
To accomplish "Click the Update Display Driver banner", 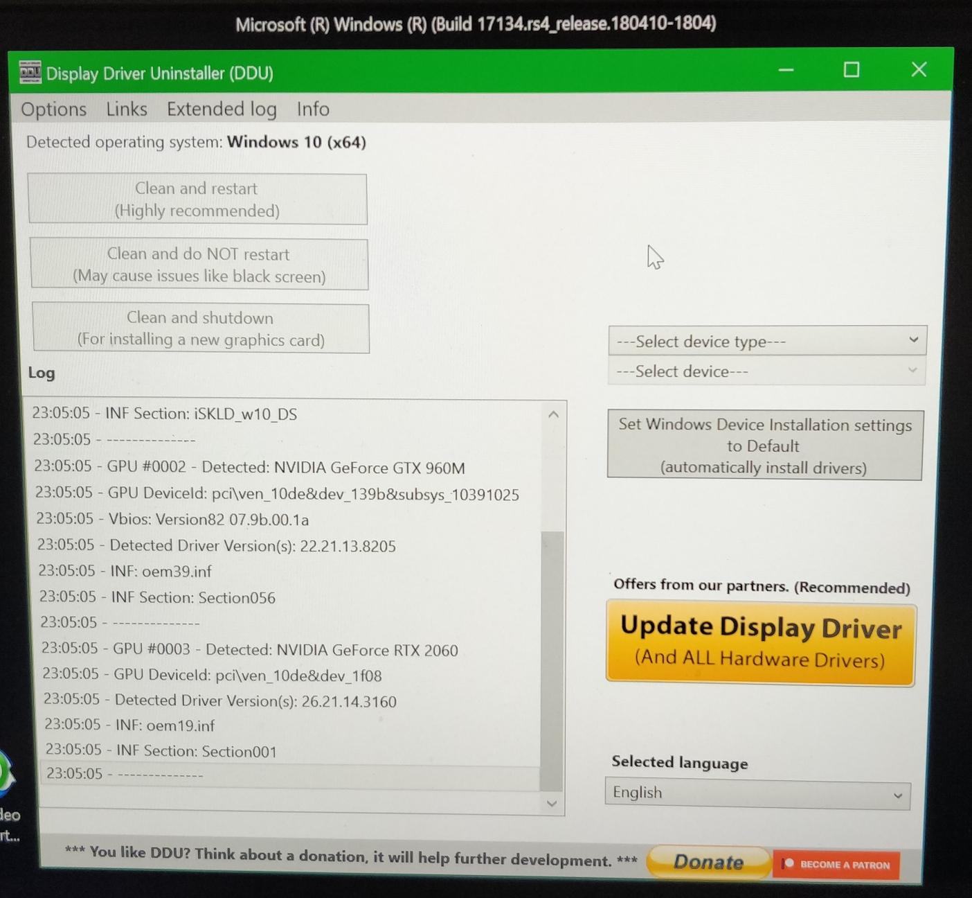I will [761, 643].
